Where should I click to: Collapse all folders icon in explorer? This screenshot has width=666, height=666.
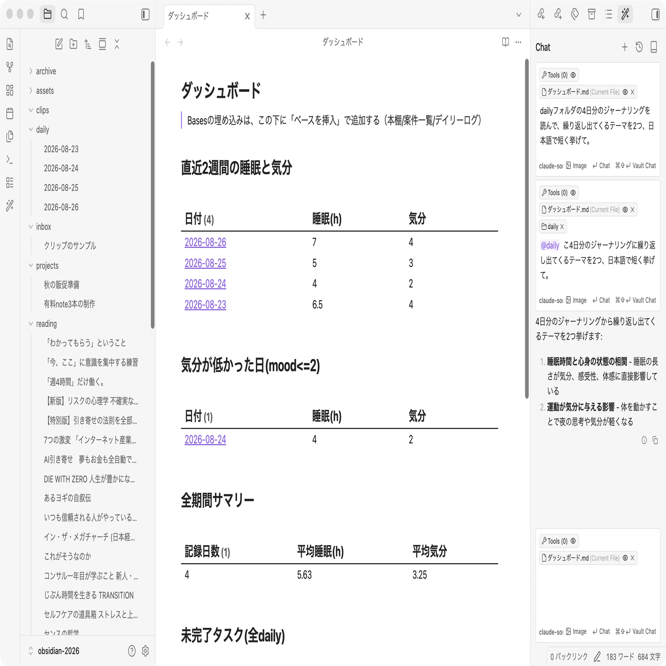[117, 44]
